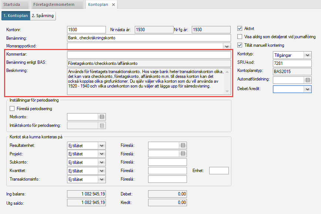Click the Utg saldo value field

(86, 203)
